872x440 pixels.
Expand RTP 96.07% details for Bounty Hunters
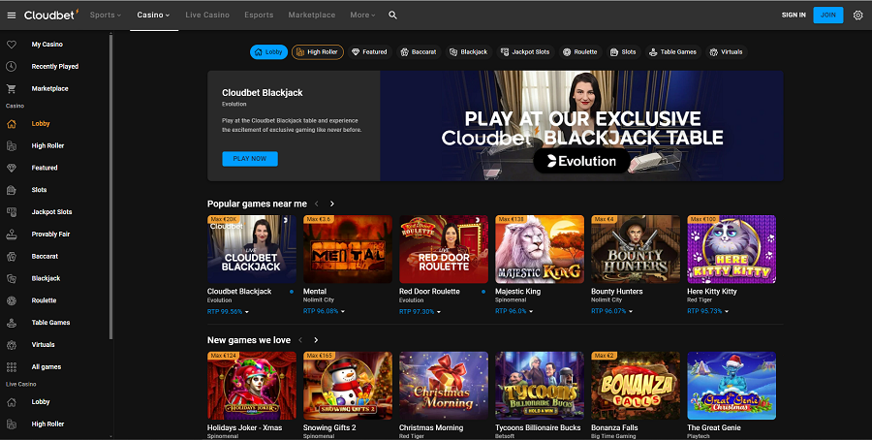click(611, 311)
